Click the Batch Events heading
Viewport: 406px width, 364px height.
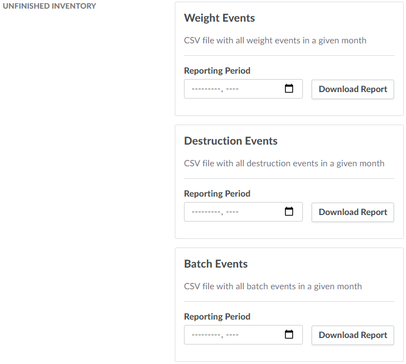click(215, 264)
